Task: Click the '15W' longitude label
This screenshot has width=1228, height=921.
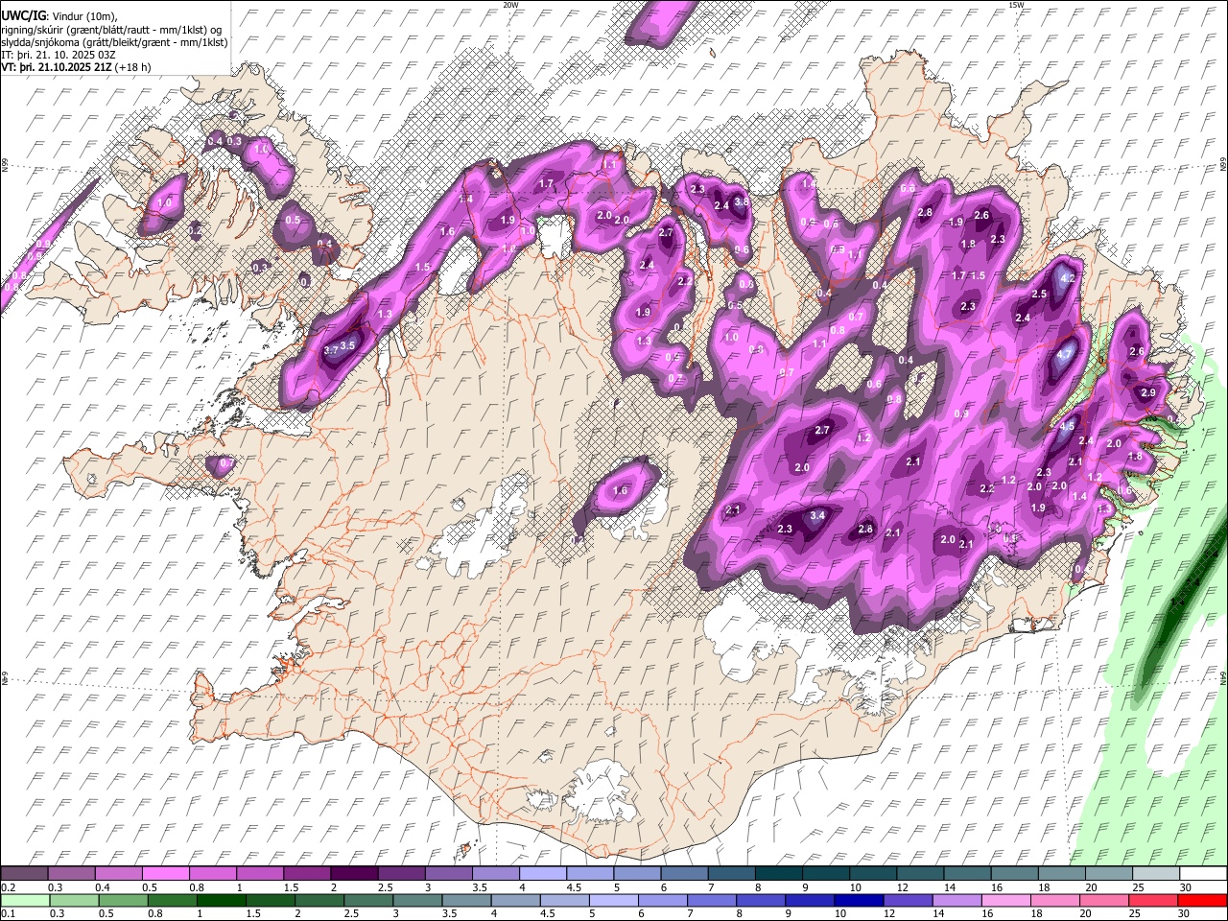Action: pos(1016,5)
